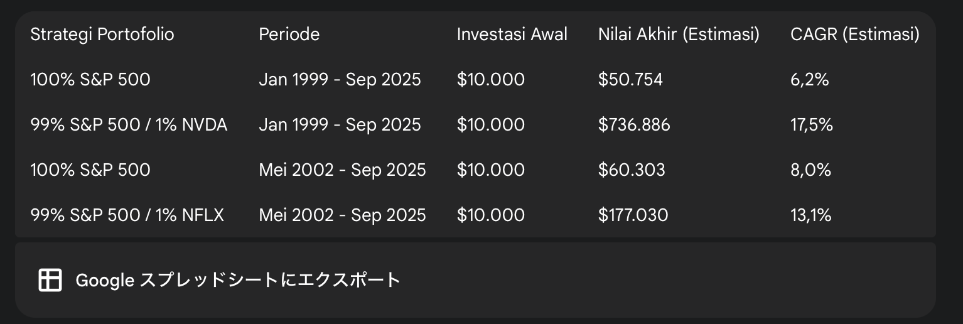Viewport: 963px width, 324px height.
Task: Select the 99% S&P 500 / 1% NVDA cell
Action: [129, 125]
